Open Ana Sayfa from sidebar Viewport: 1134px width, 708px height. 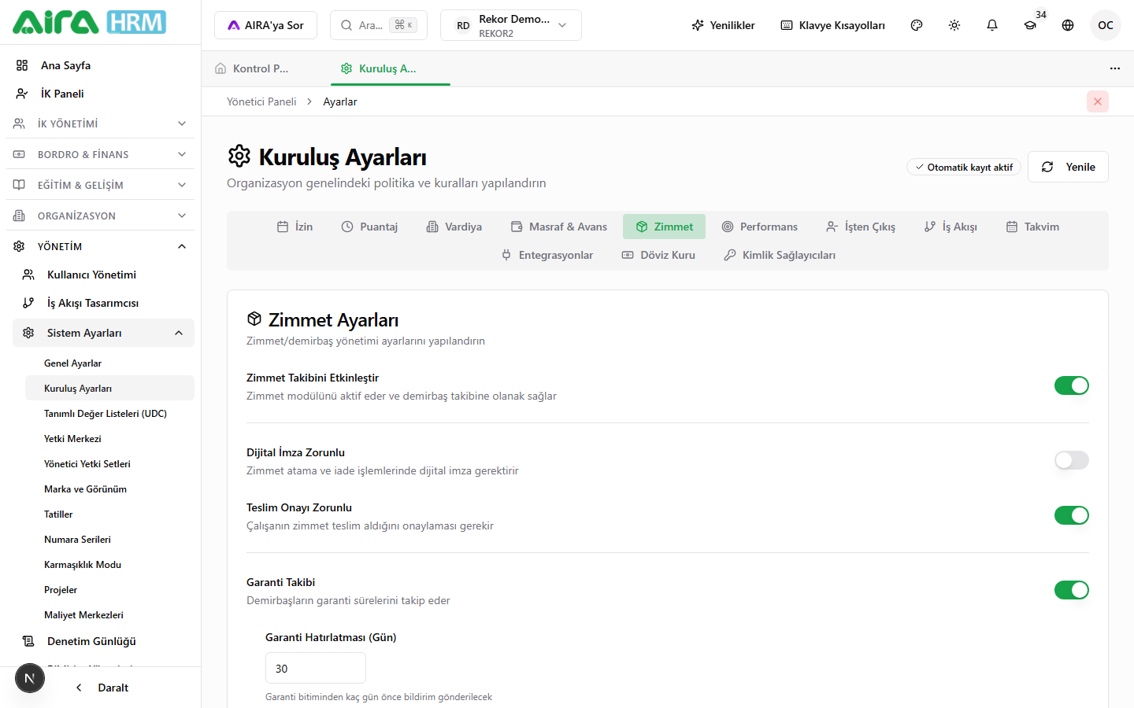(x=100, y=65)
